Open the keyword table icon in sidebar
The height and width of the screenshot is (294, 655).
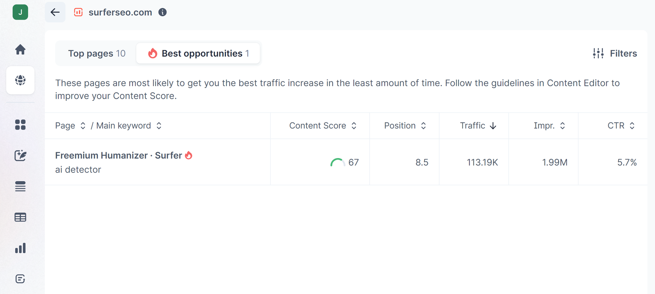pyautogui.click(x=20, y=217)
